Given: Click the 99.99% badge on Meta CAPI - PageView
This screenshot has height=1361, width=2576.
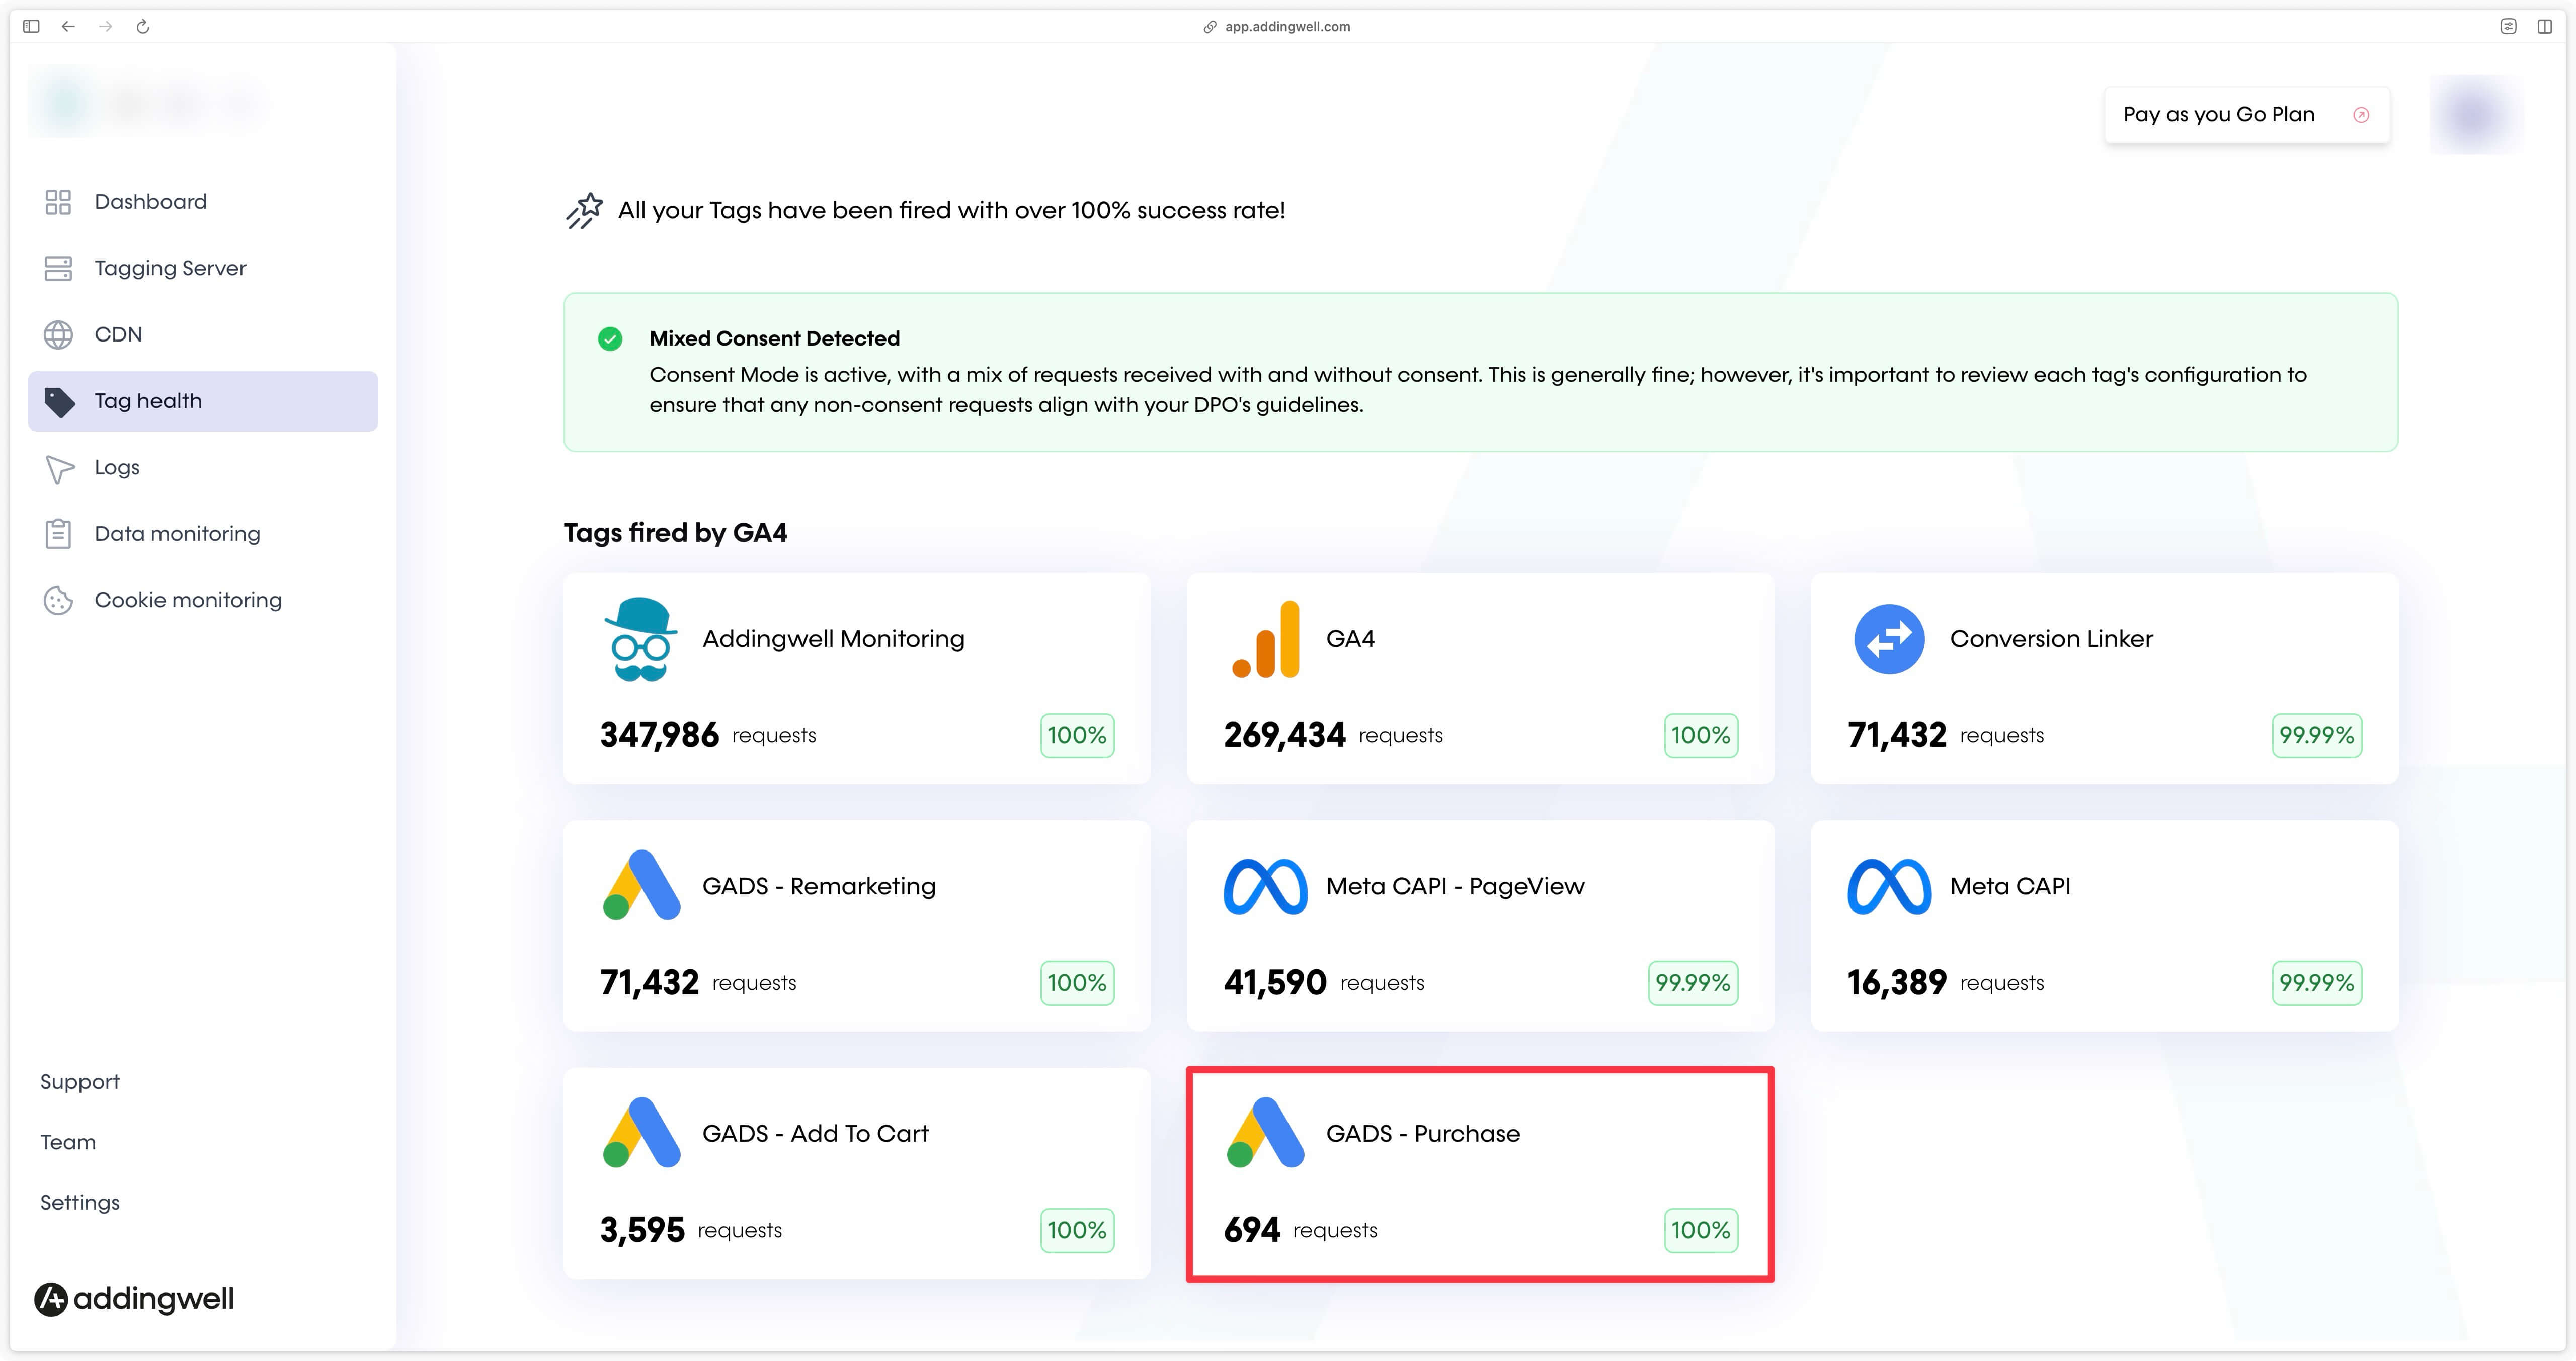Looking at the screenshot, I should point(1693,983).
